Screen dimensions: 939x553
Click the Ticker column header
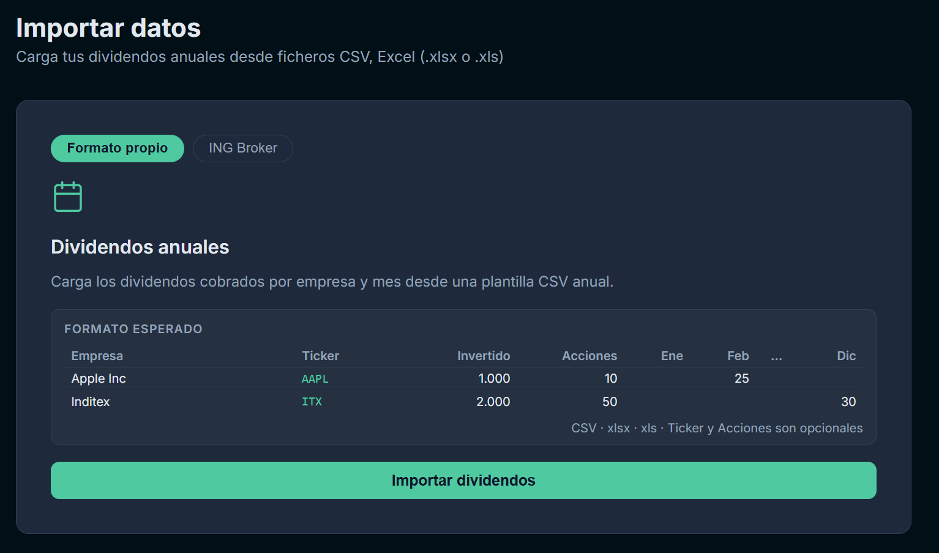click(320, 356)
